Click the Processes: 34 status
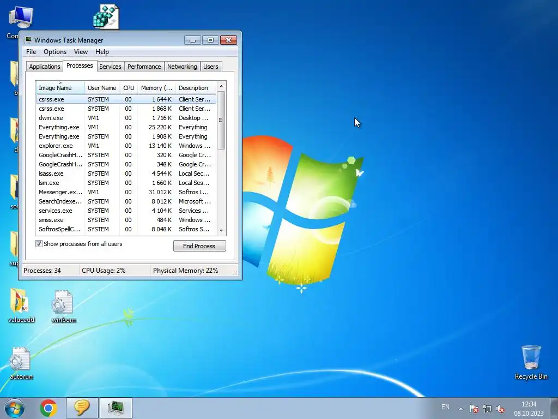 tap(42, 271)
